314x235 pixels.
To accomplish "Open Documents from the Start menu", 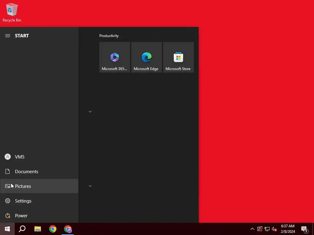I will click(x=39, y=171).
